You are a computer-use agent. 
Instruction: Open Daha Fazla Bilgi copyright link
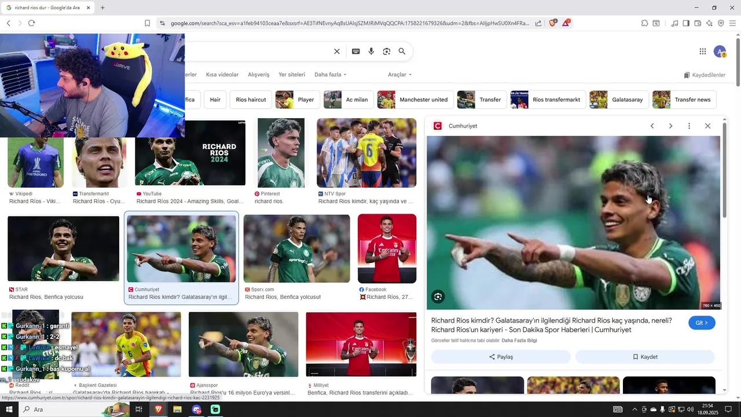coord(519,341)
